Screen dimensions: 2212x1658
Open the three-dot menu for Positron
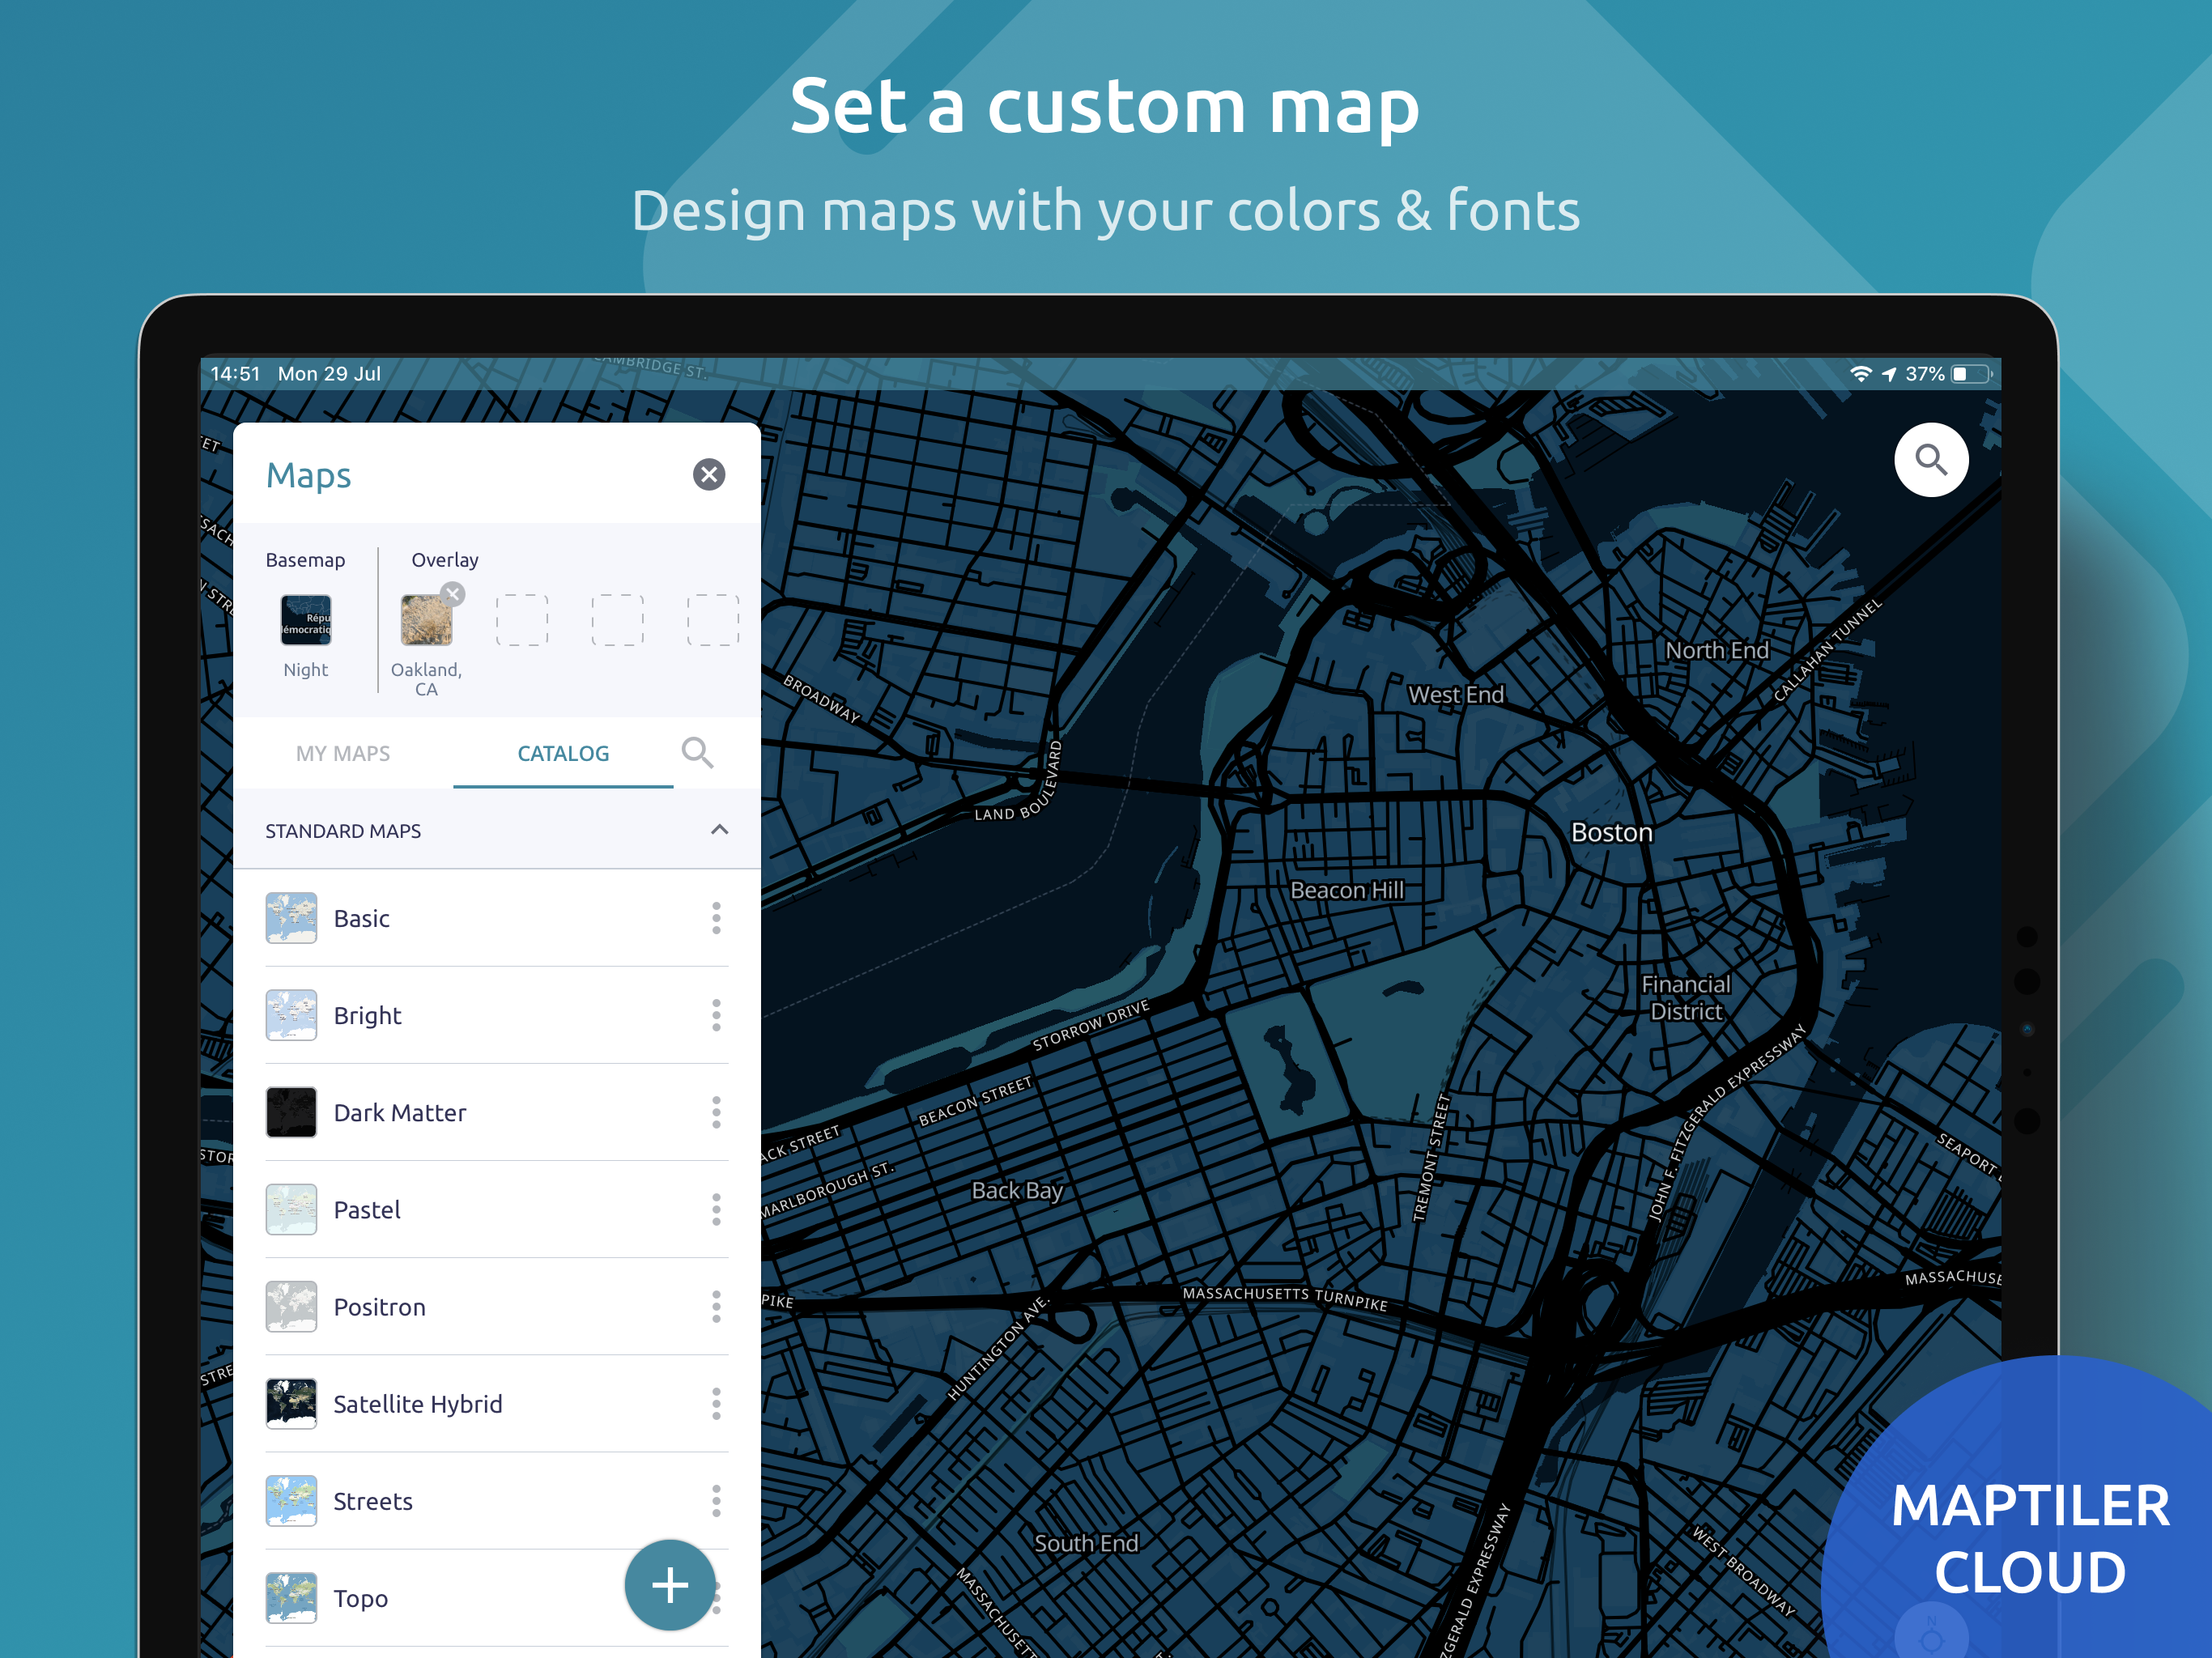point(716,1306)
